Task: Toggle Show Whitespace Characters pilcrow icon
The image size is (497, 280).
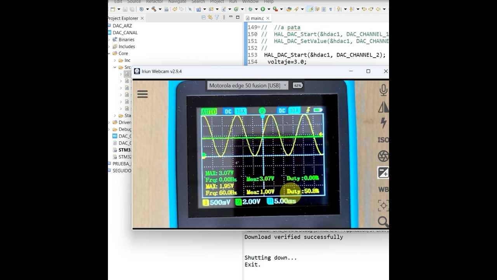Action: [x=330, y=9]
